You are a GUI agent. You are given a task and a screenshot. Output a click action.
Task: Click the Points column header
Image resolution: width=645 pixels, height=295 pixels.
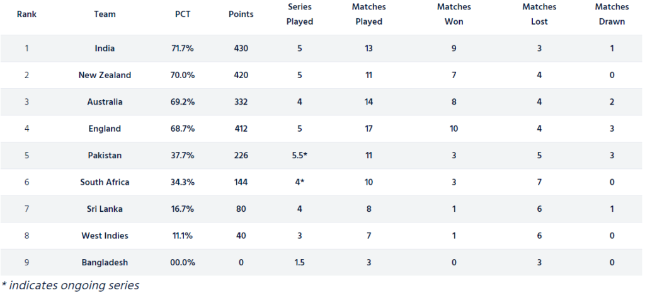pos(241,14)
